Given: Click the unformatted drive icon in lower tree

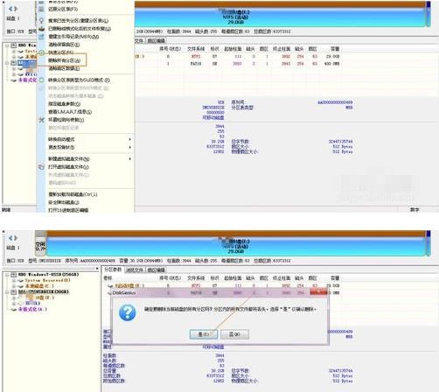Looking at the screenshot, I should [14, 309].
